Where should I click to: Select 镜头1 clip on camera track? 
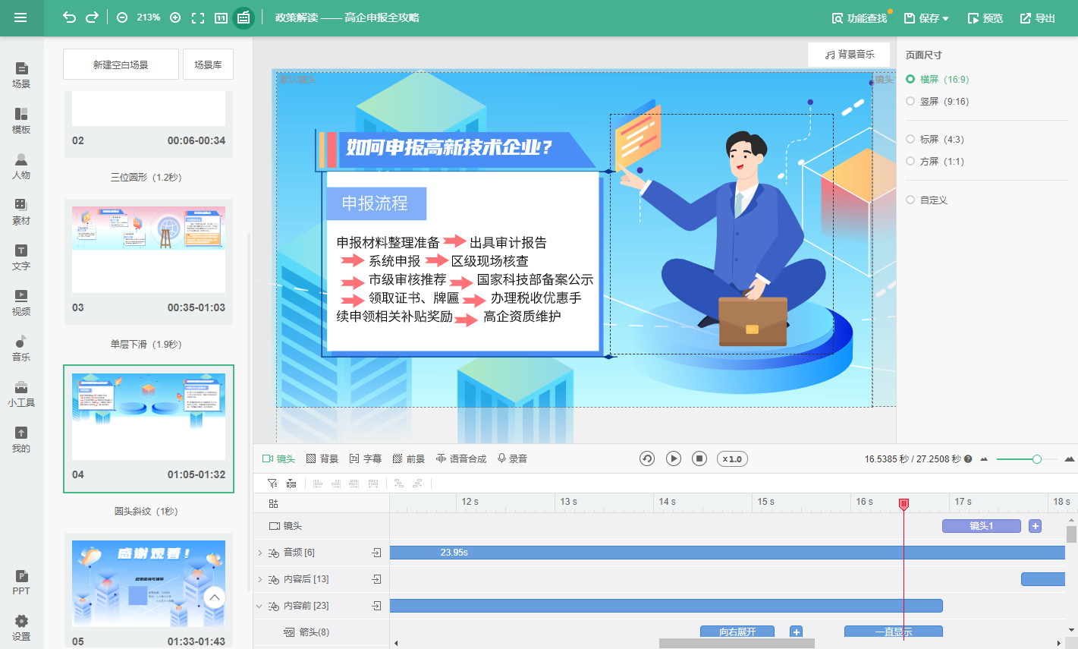pyautogui.click(x=981, y=526)
